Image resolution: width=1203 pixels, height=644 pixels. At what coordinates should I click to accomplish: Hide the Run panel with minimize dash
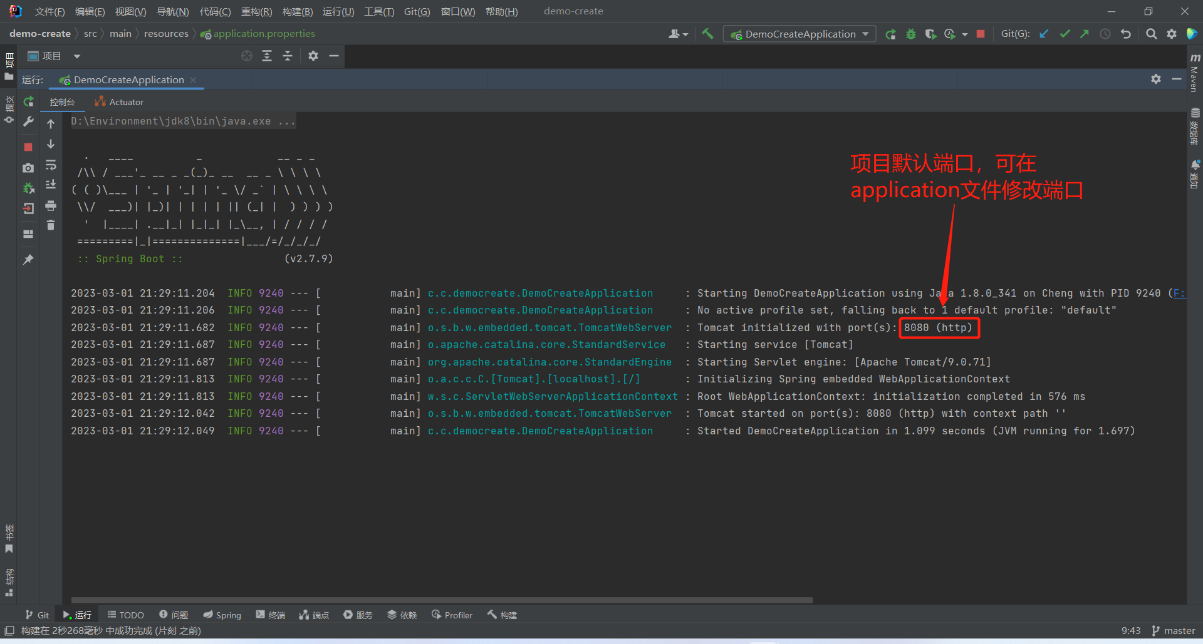[1177, 79]
